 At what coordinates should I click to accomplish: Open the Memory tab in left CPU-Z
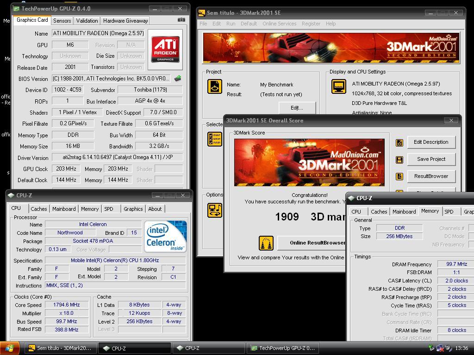coord(90,209)
